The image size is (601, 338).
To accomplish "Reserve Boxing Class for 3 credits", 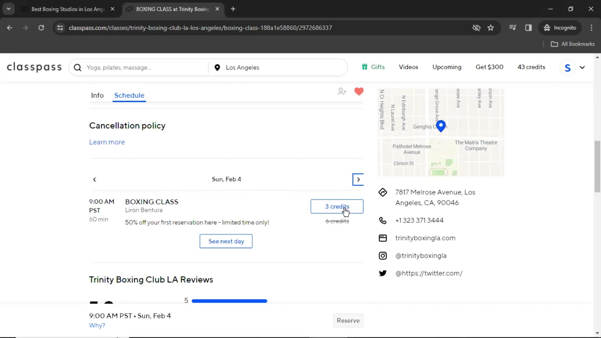I will pos(337,207).
